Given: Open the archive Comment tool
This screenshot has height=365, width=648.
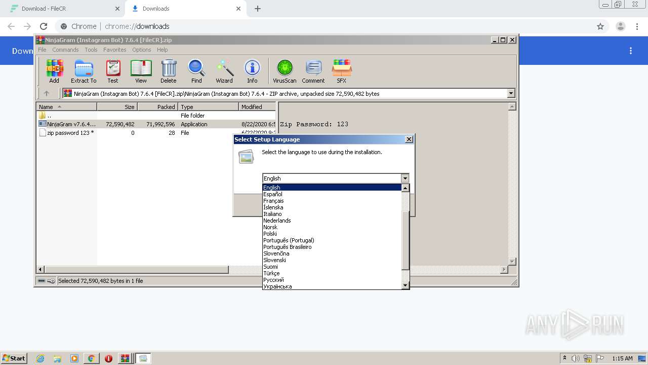Looking at the screenshot, I should [313, 71].
